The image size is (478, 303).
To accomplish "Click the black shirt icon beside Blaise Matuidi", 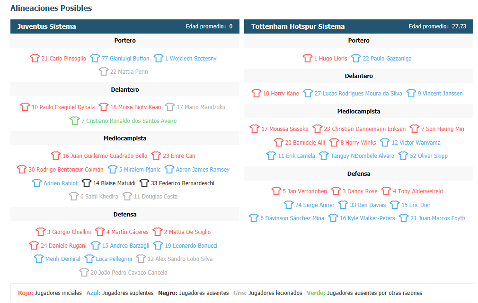I will tap(87, 183).
